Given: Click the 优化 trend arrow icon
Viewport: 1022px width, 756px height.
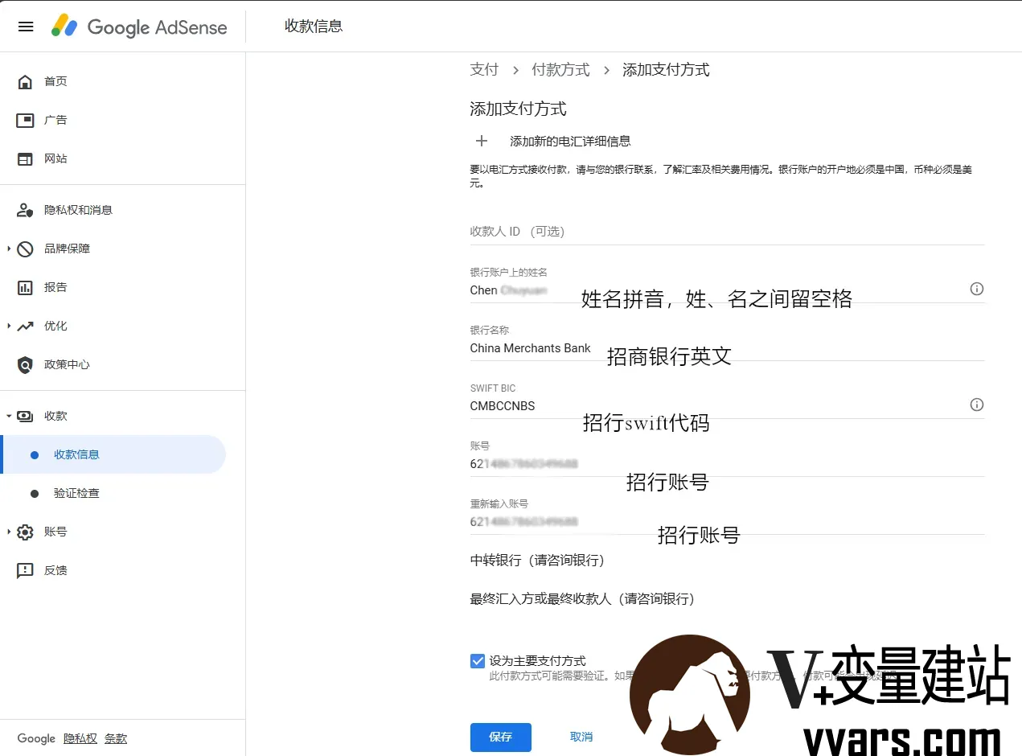Looking at the screenshot, I should coord(25,327).
